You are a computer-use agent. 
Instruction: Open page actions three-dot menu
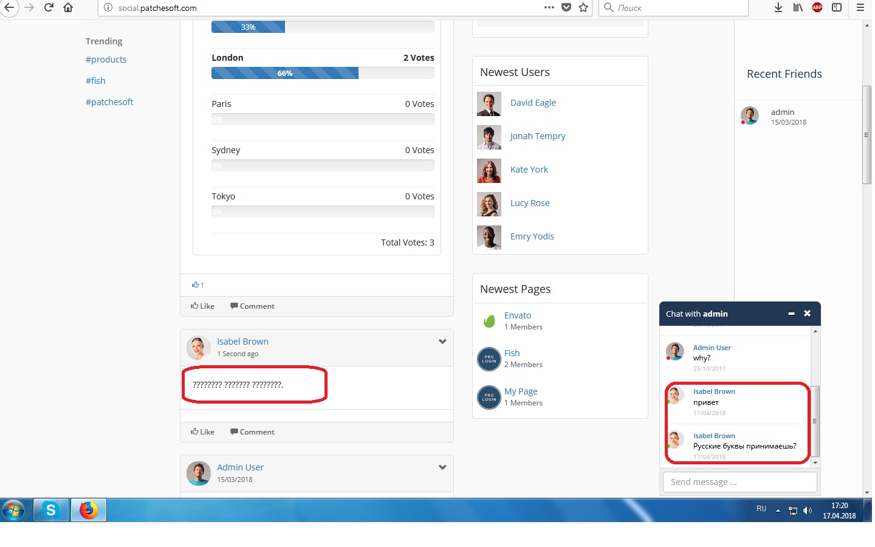coord(549,8)
